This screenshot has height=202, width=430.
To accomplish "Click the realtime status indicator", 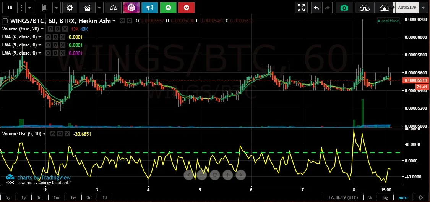I will (x=388, y=21).
